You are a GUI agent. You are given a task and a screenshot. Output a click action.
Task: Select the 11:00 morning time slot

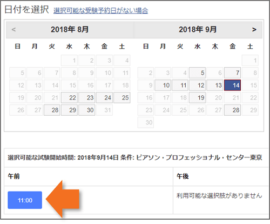[x=25, y=200]
